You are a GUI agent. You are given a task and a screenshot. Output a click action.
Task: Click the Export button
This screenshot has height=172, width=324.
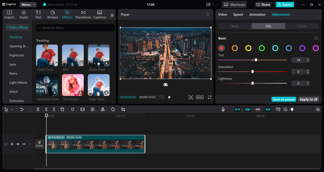click(x=285, y=5)
